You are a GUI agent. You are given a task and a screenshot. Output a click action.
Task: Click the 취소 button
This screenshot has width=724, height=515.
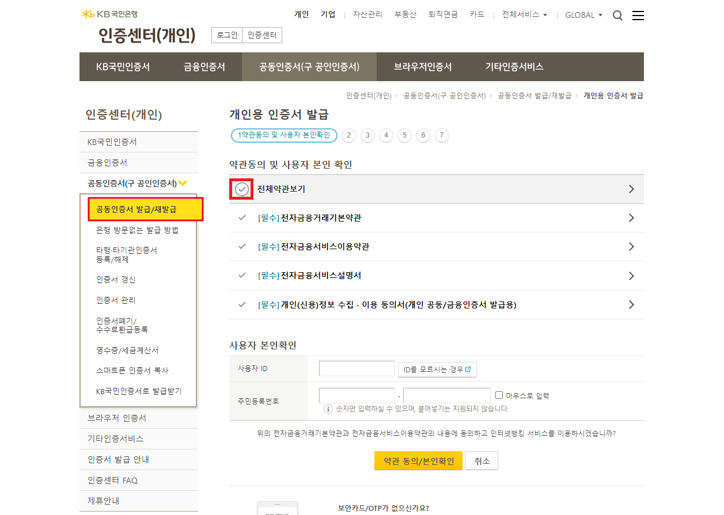pos(482,461)
